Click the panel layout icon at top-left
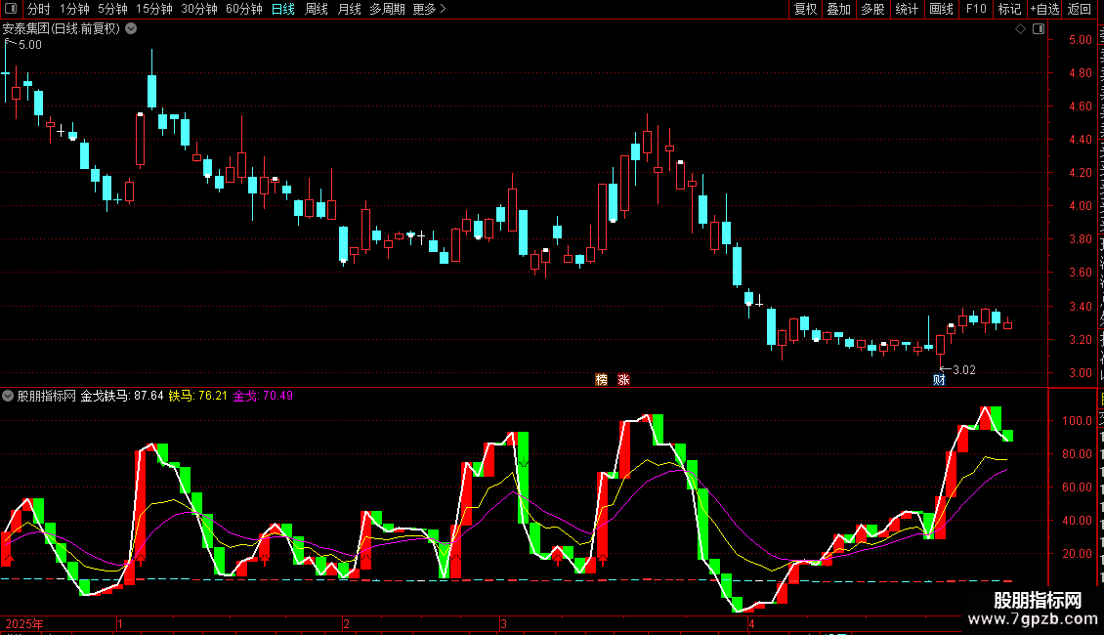The width and height of the screenshot is (1104, 635). tap(11, 9)
